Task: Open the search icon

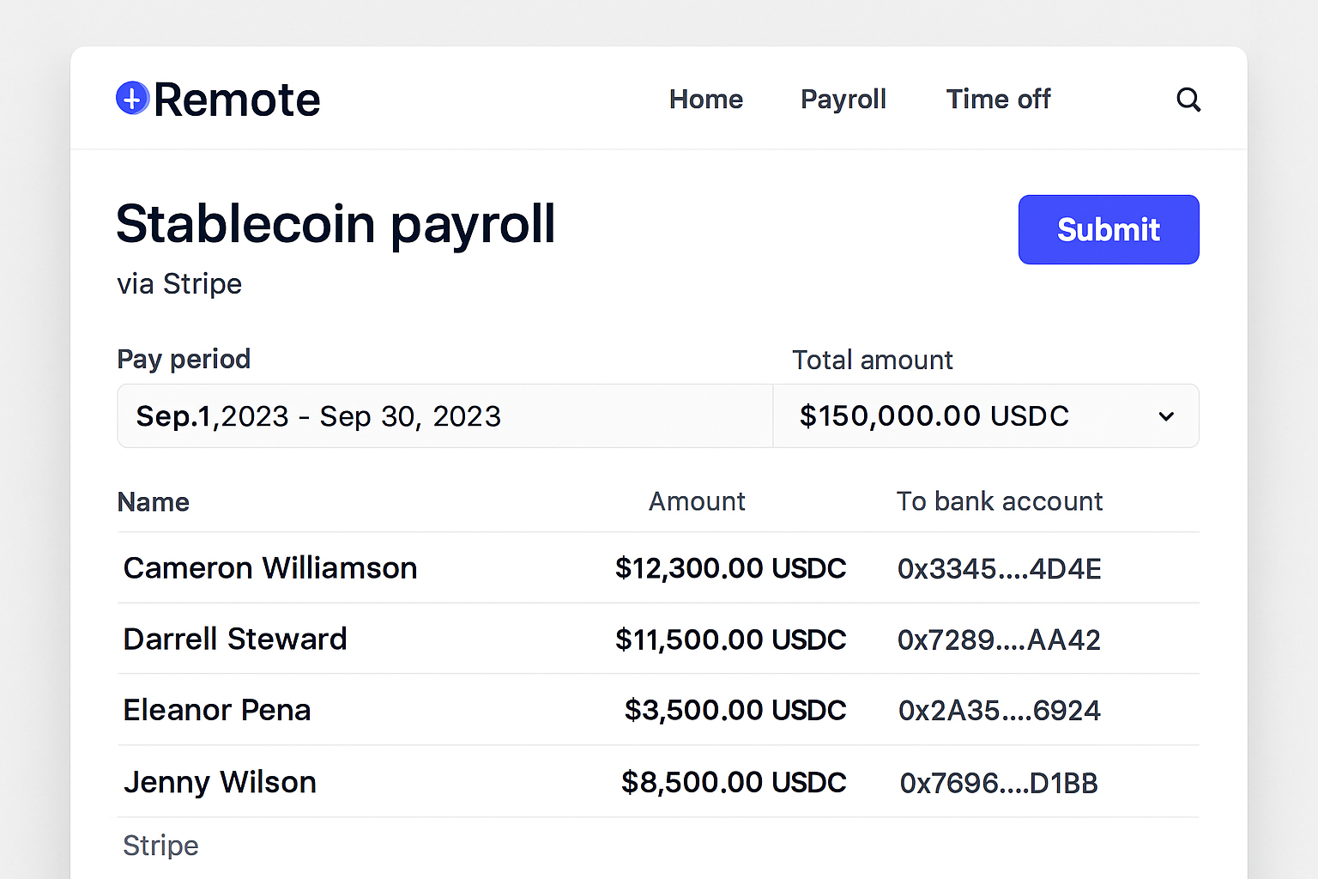Action: pyautogui.click(x=1188, y=100)
